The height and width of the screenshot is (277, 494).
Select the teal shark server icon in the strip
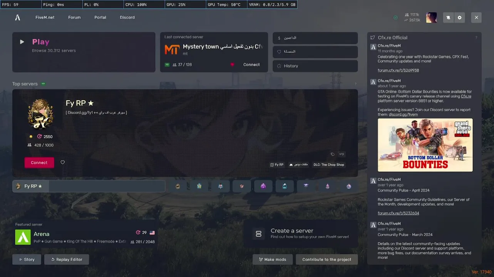pyautogui.click(x=285, y=186)
